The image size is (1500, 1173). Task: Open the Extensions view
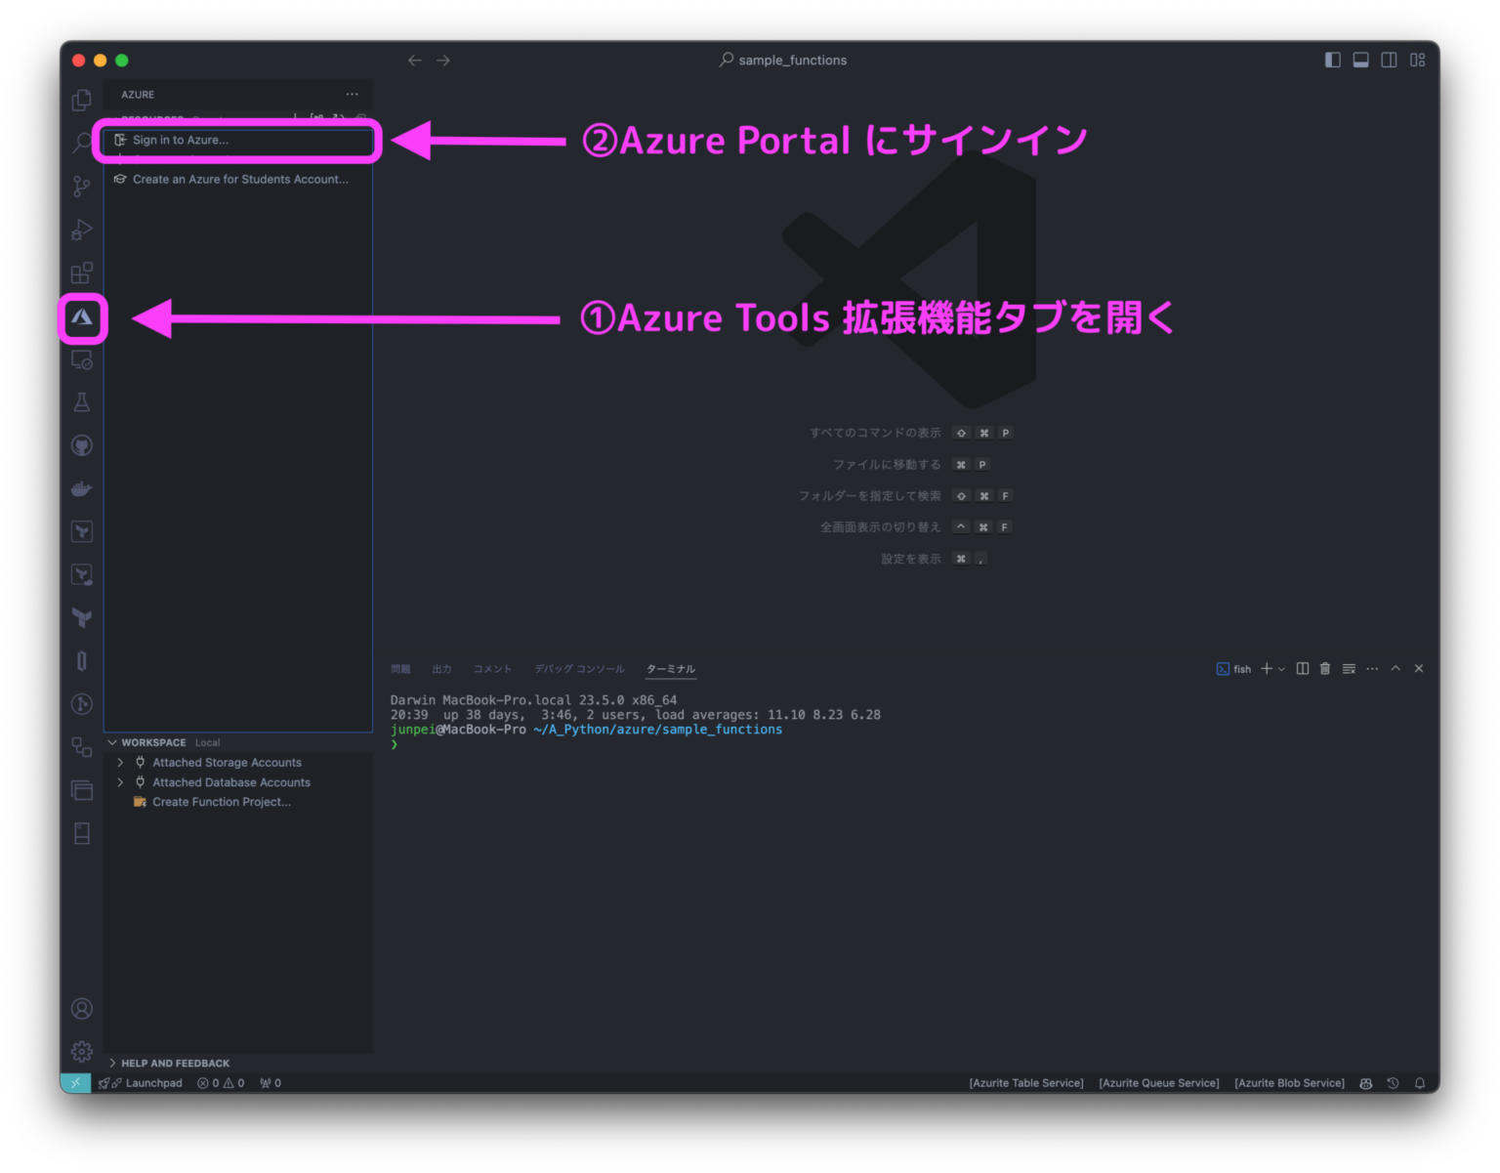tap(81, 272)
